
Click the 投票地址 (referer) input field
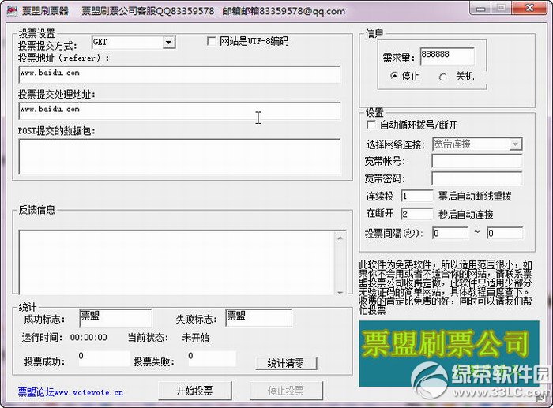pyautogui.click(x=179, y=74)
